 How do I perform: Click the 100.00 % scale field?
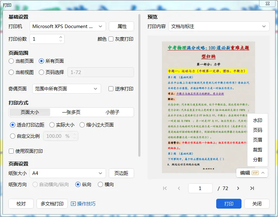(61, 136)
